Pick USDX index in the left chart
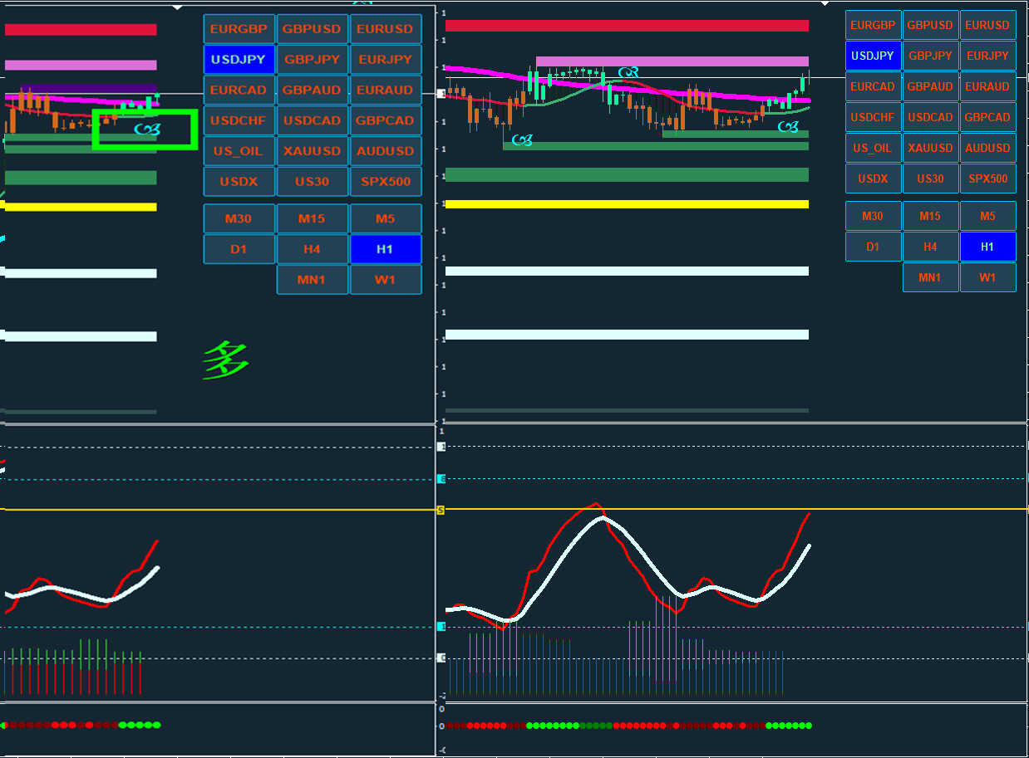1029x758 pixels. tap(239, 181)
